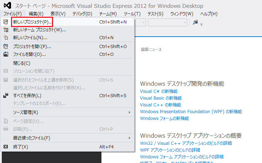Select 新しいプロジェクト(P)... menu item
This screenshot has height=163, width=262.
point(68,22)
